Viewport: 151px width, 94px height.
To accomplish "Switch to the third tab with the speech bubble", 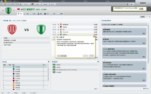I will click(x=33, y=14).
